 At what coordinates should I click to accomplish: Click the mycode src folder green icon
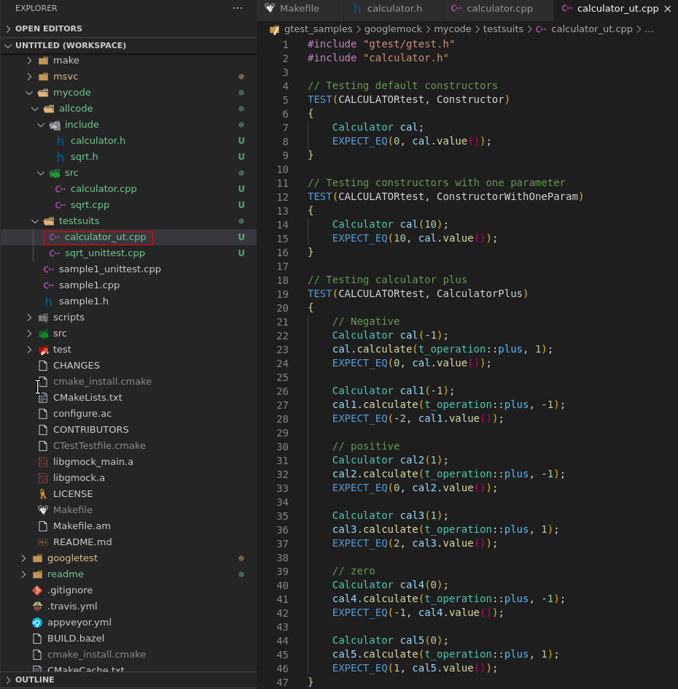coord(55,173)
